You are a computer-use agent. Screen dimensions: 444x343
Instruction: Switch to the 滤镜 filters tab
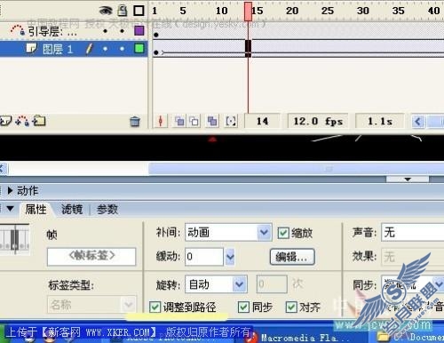(x=72, y=210)
